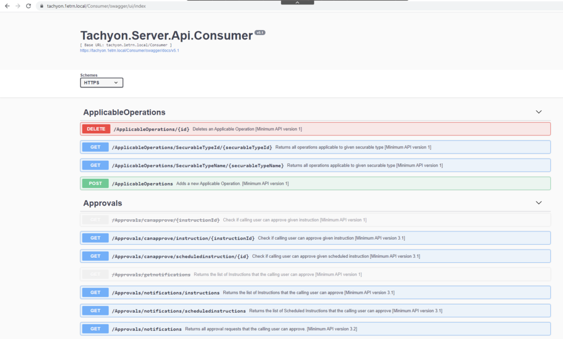Expand deprecated GET /Approvals/getnotifications row
Viewport: 563px width, 339px height.
point(315,274)
